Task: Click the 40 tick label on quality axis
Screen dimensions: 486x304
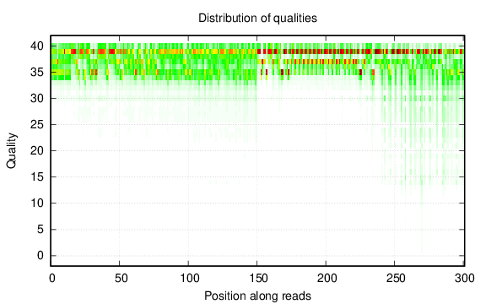Action: [37, 46]
